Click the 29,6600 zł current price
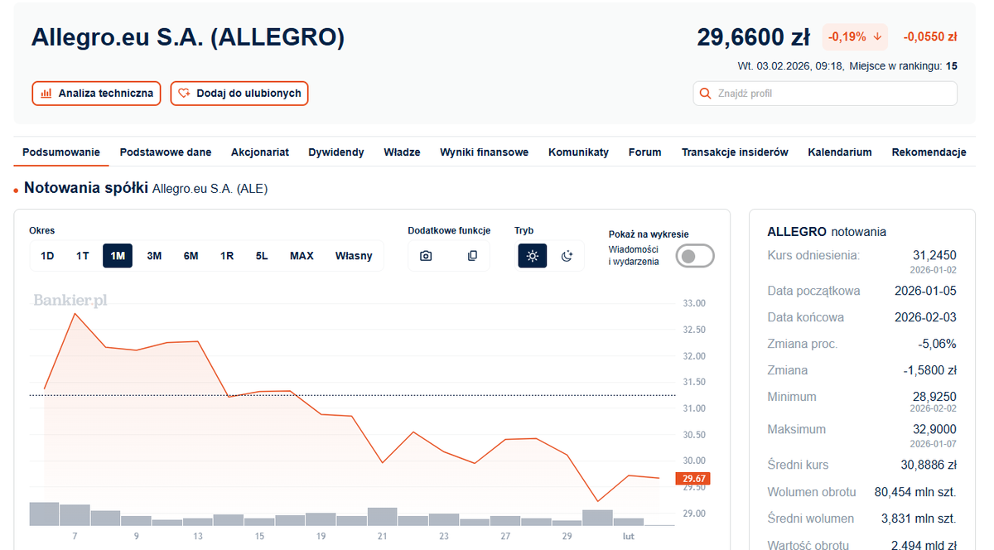 [x=753, y=37]
